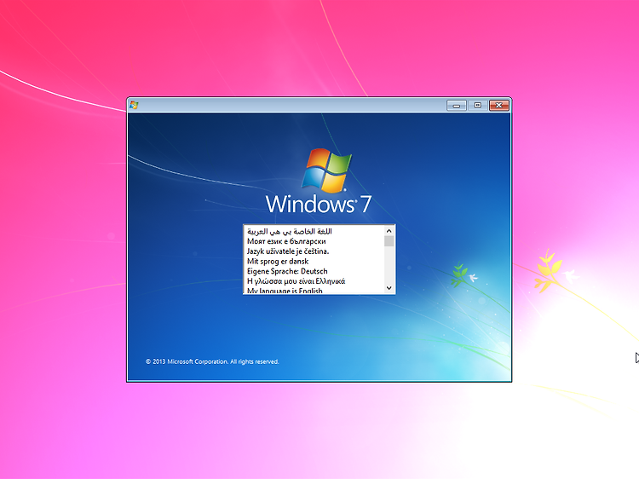Select "My language is English" row
This screenshot has height=479, width=639.
tap(314, 291)
